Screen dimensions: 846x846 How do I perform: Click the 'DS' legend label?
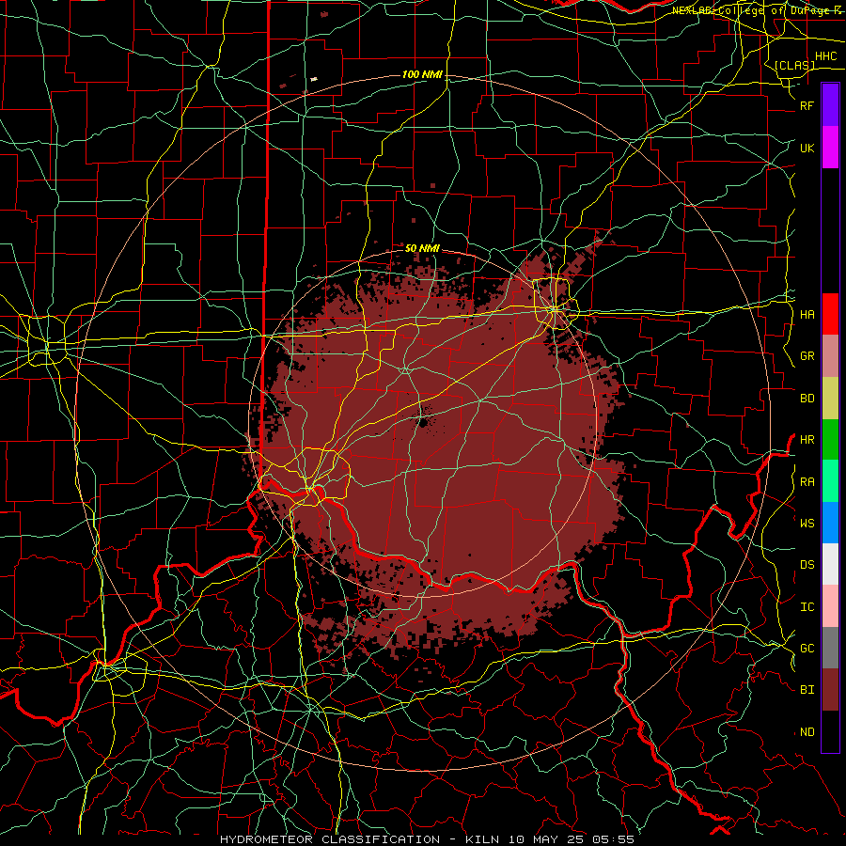pyautogui.click(x=807, y=565)
